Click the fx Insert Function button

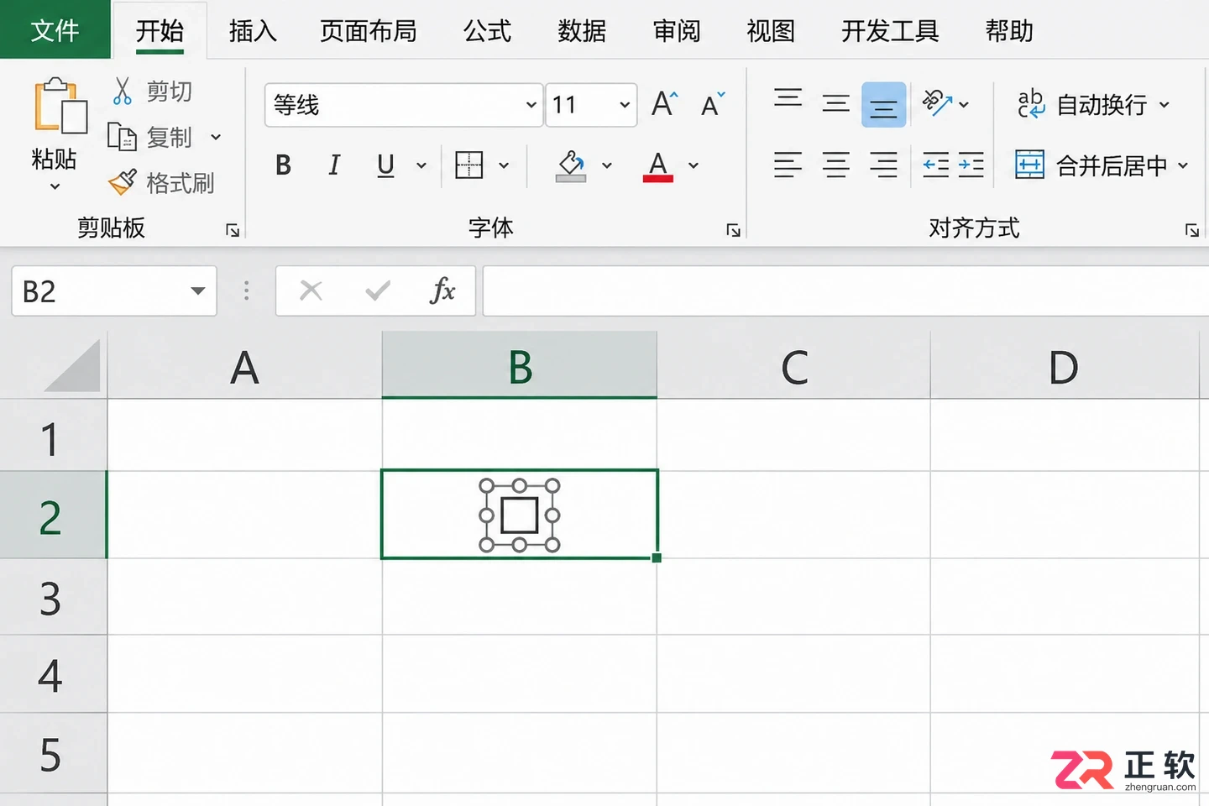click(x=442, y=290)
